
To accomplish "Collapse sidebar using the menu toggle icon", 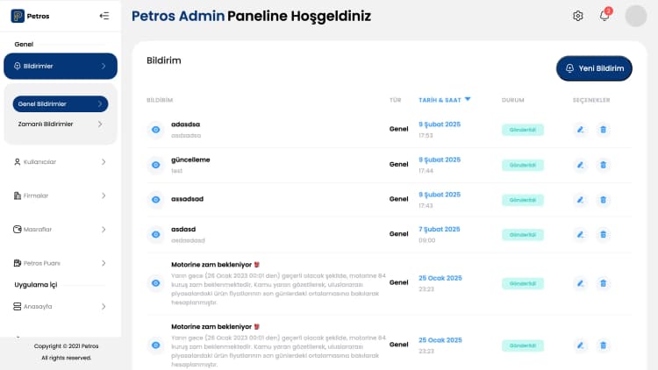I will click(x=104, y=16).
